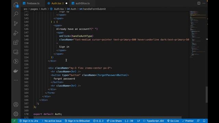This screenshot has width=219, height=123.
Task: Click the feedback icon in status bar
Action: 198,121
